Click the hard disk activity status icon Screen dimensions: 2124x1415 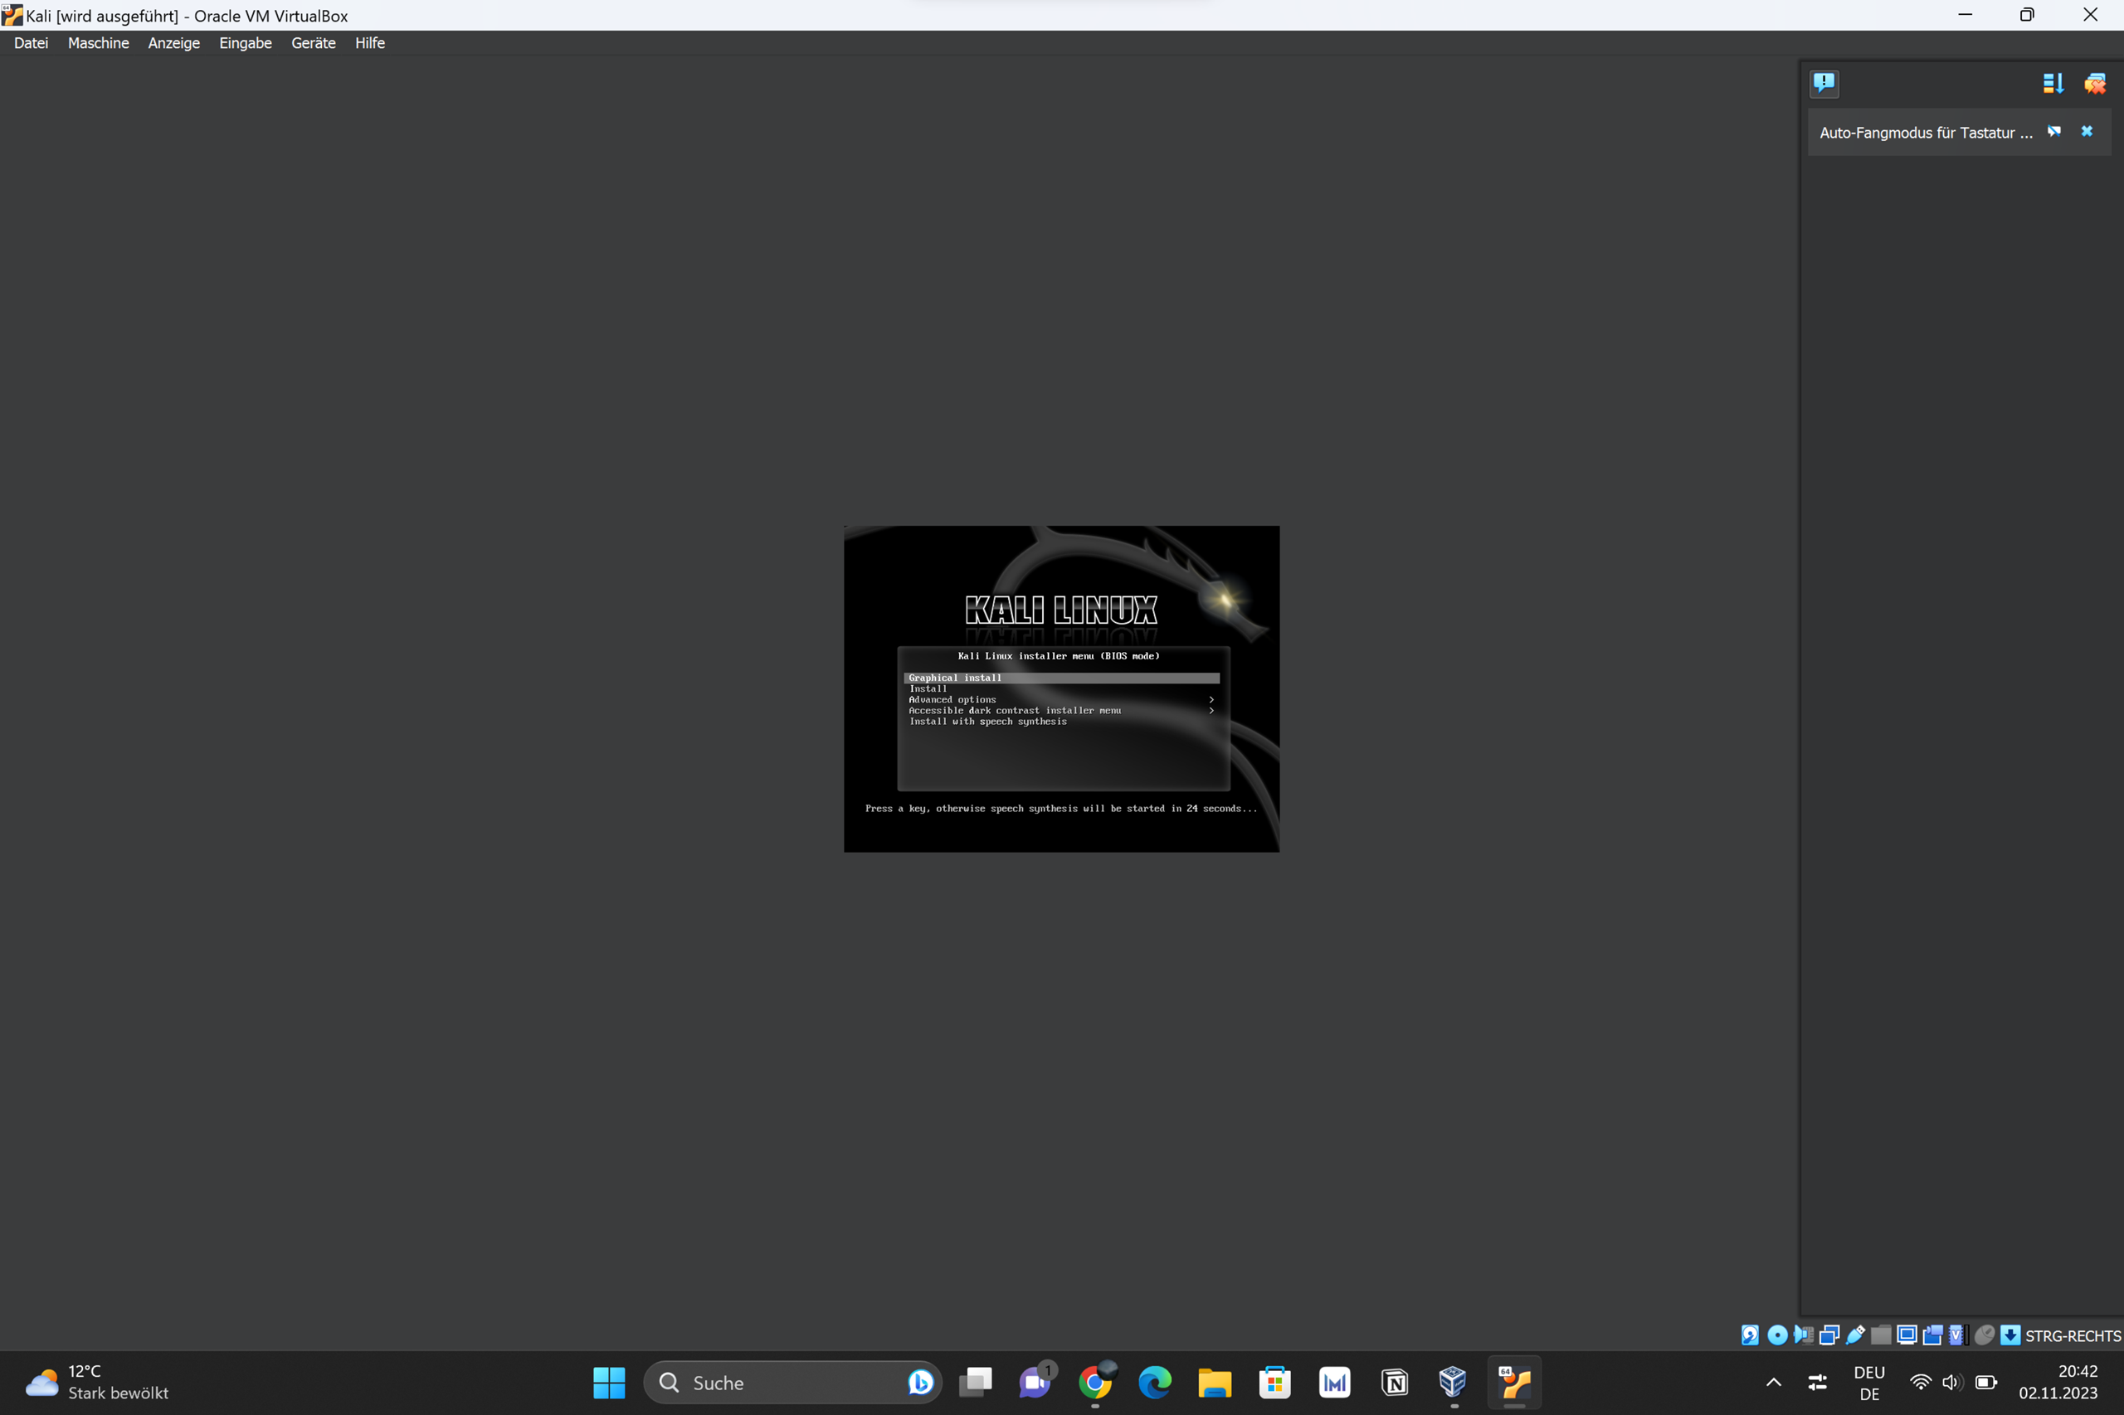point(1751,1335)
